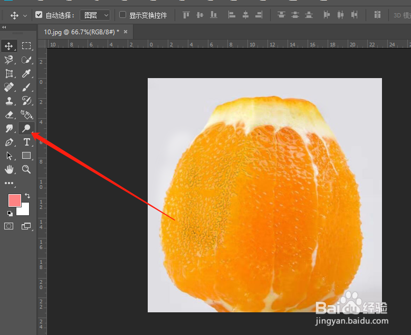Enable the 显示变换控件 checkbox
Viewport: 411px width, 335px height.
[122, 15]
